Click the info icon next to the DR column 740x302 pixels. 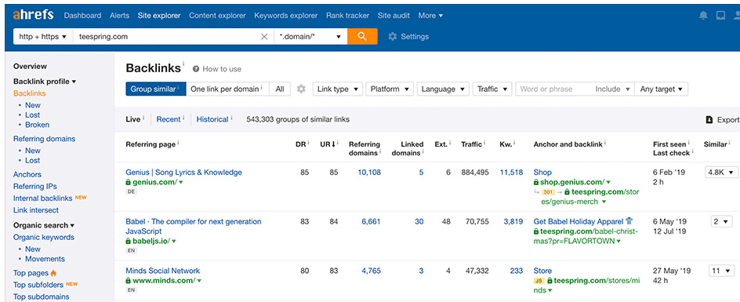309,144
